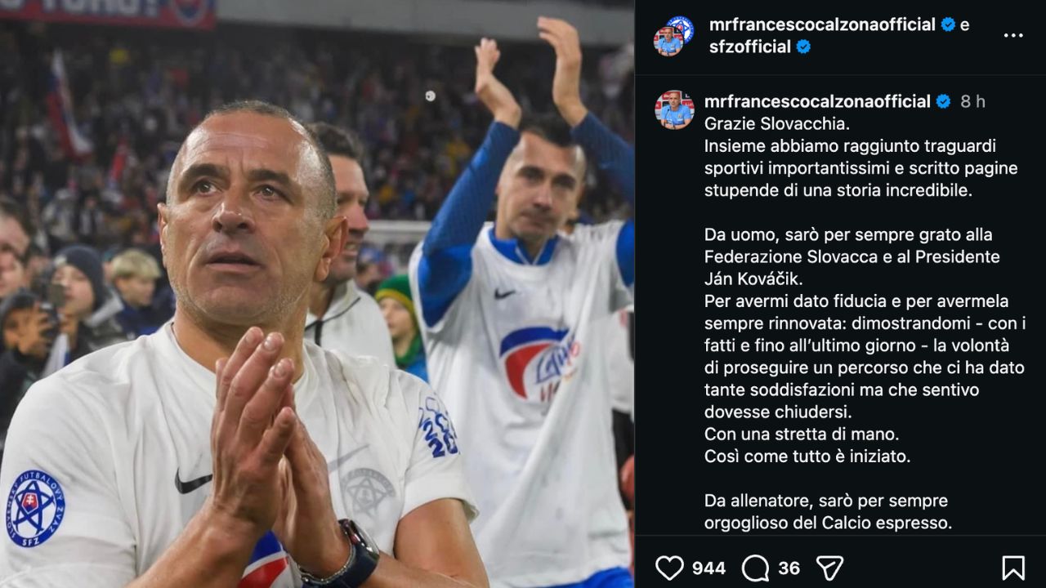Save the post with the bookmark icon
This screenshot has height=588, width=1046.
click(x=1013, y=568)
